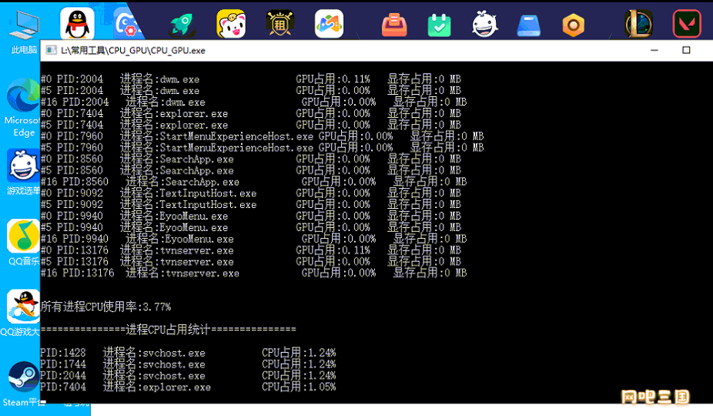Select #5 PID:7960 StartMenuExperienceHost.exe line
This screenshot has height=416, width=713.
coord(263,147)
